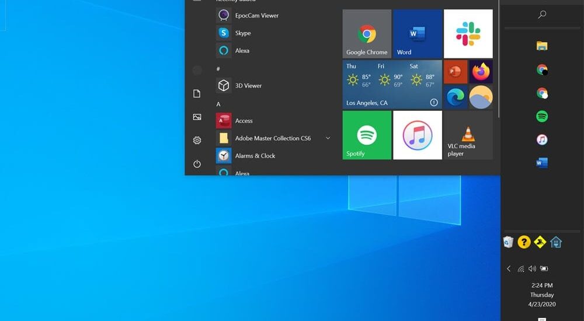Open Spotify from the taskbar
The image size is (584, 321).
point(542,117)
